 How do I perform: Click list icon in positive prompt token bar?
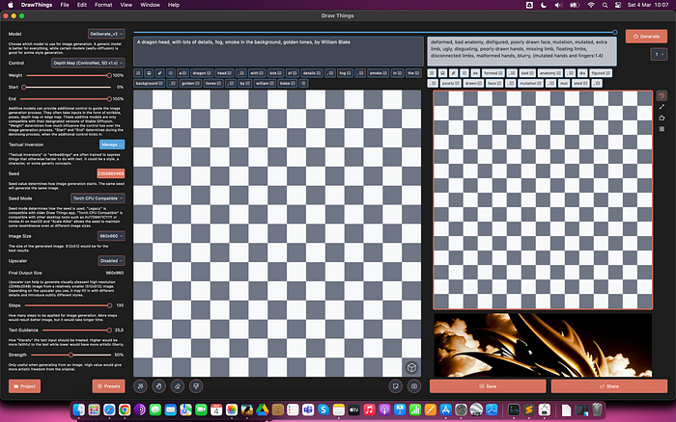click(x=138, y=73)
